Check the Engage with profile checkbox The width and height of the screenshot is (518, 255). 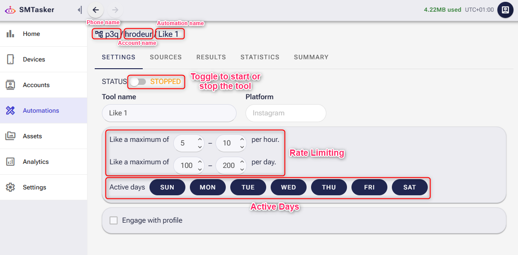coord(114,220)
